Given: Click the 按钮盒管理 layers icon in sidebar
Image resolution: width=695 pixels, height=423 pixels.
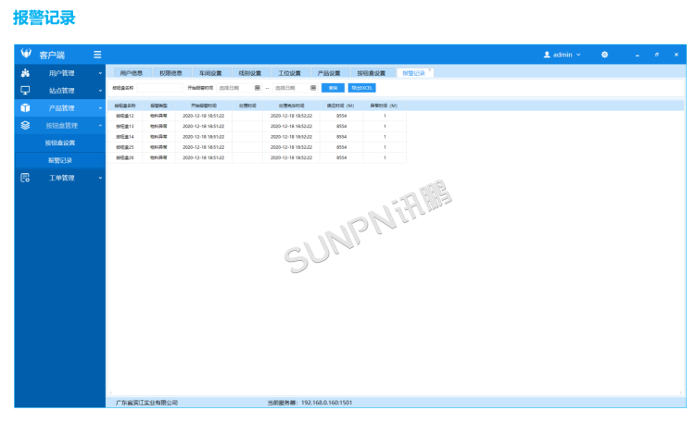Looking at the screenshot, I should [x=25, y=125].
